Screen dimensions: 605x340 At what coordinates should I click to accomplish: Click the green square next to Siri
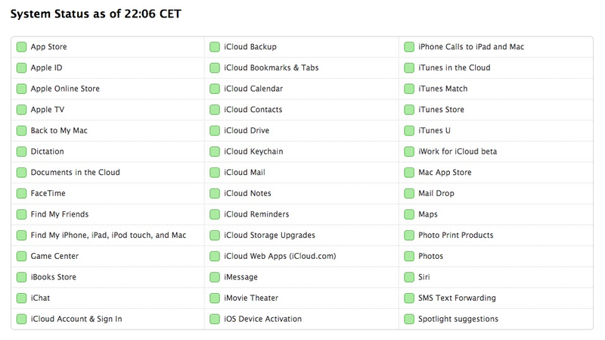click(409, 277)
